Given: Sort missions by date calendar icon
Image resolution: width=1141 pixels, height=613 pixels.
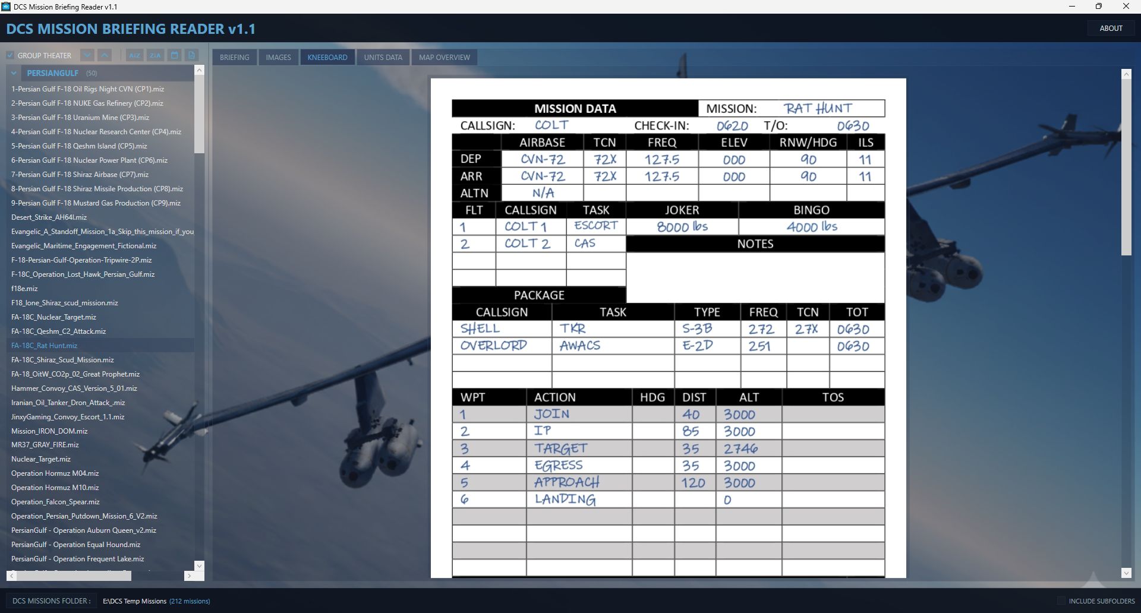Looking at the screenshot, I should (174, 55).
